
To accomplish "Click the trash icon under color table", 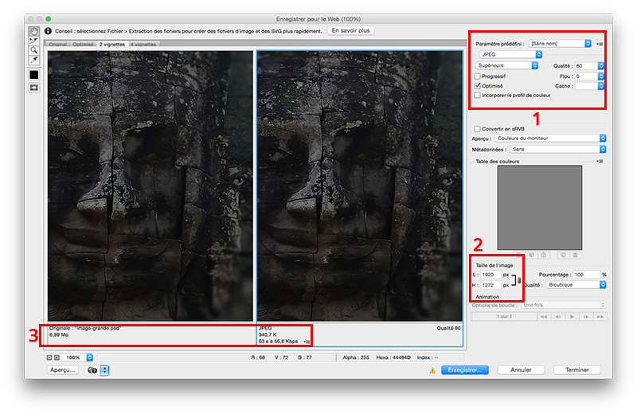I will (575, 255).
